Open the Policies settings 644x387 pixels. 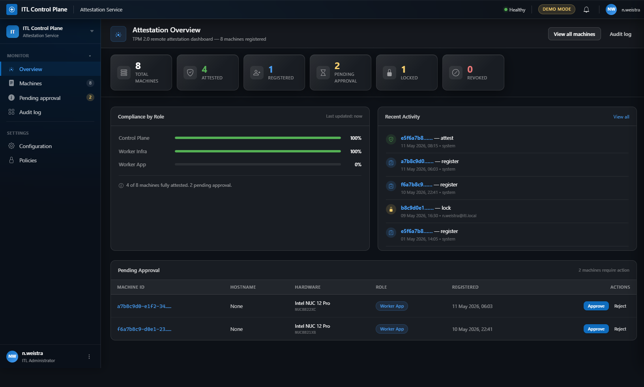pos(51,160)
